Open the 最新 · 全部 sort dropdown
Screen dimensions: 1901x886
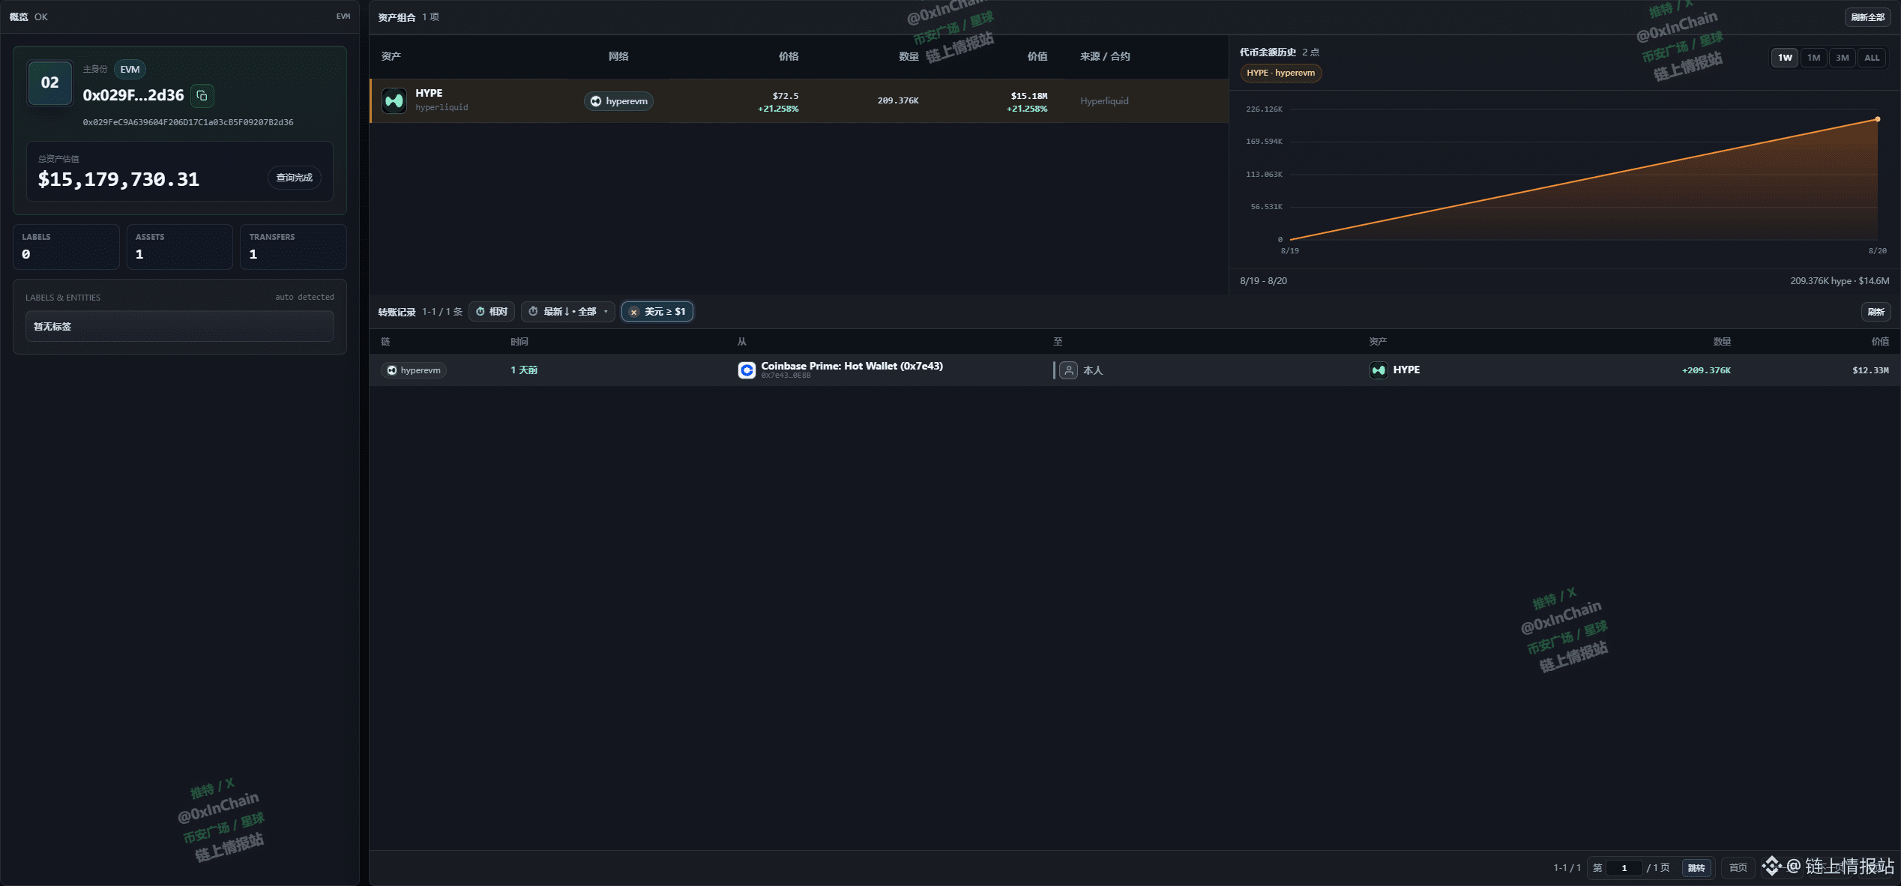(x=568, y=312)
